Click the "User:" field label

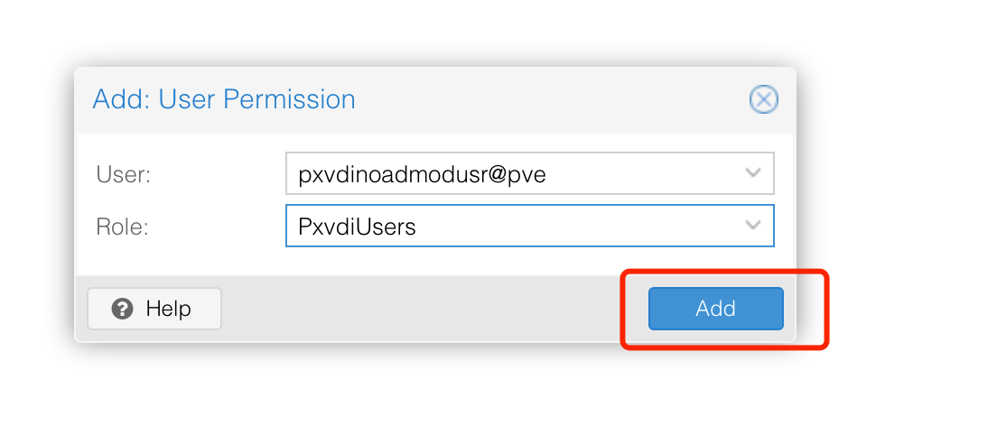click(124, 174)
